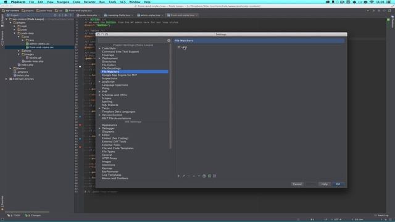Screen dimensions: 395x222
Task: Collapse the plugins folder in project tree
Action: [10, 23]
